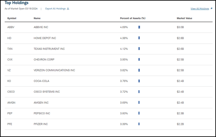Select the ABBV symbol cell
This screenshot has height=137, width=216.
(x=11, y=27)
